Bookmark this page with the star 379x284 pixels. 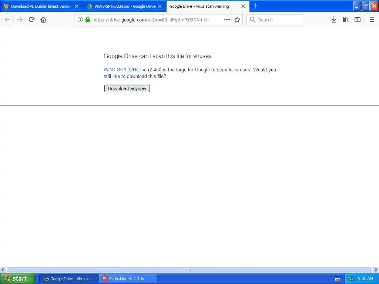pos(237,20)
